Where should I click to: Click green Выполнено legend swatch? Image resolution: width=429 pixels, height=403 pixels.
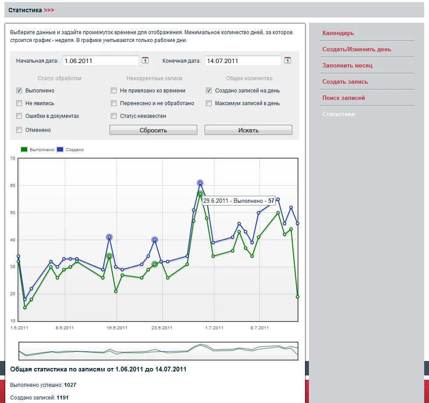pos(24,149)
